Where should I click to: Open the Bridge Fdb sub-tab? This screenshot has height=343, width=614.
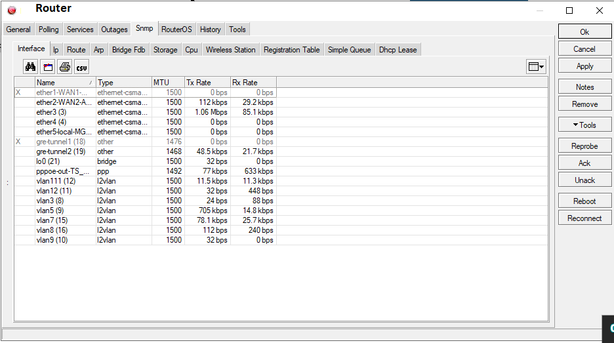tap(129, 50)
